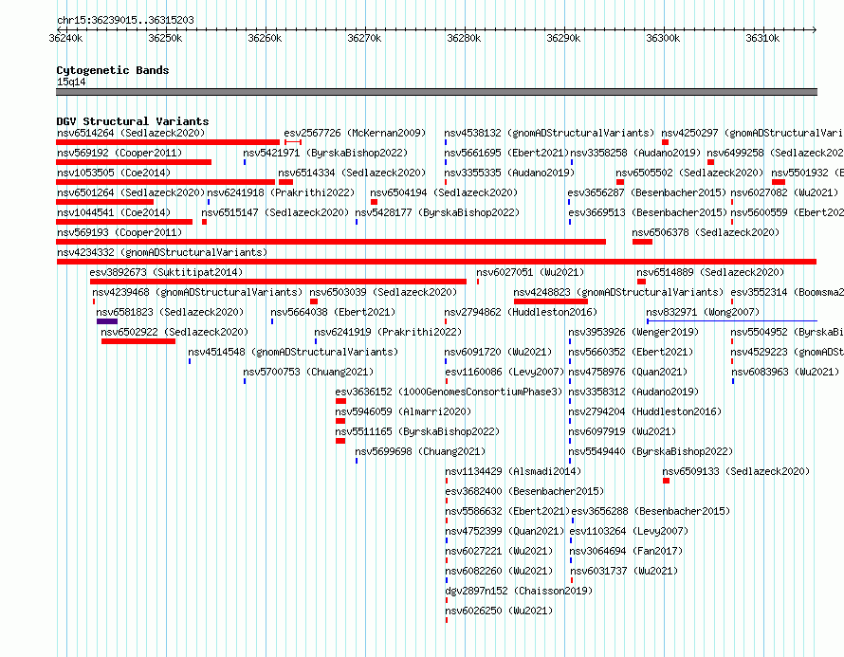Click nsv4514548 gnomADStructuralVariants label

point(293,352)
